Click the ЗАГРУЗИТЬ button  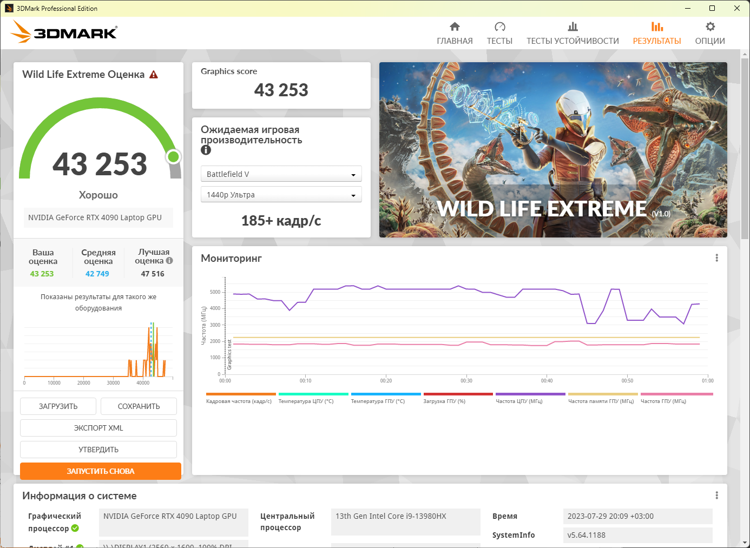click(58, 406)
